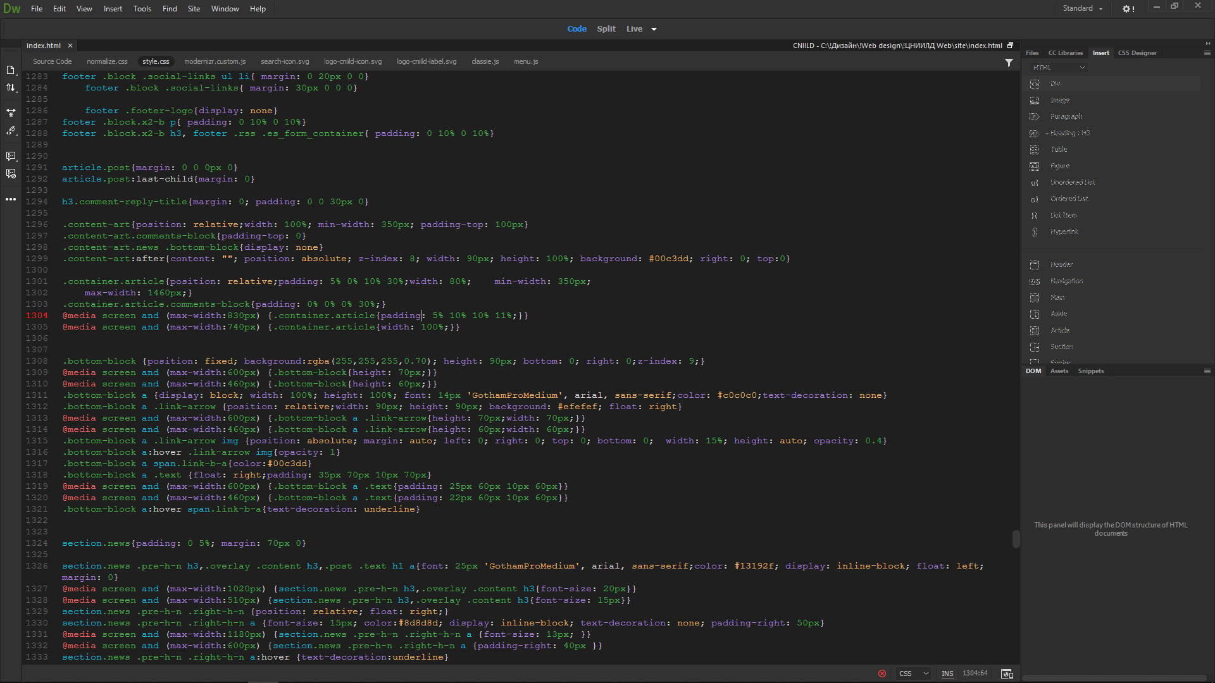Open classie.js related file

(485, 62)
